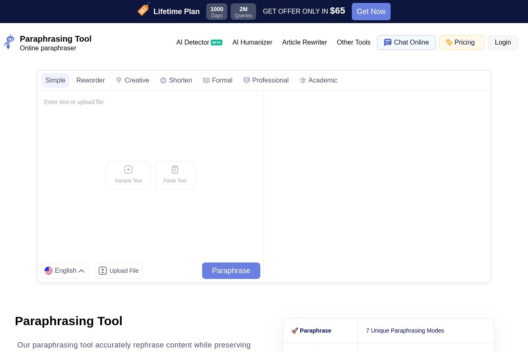Open the English language dropdown
528x352 pixels.
64,271
